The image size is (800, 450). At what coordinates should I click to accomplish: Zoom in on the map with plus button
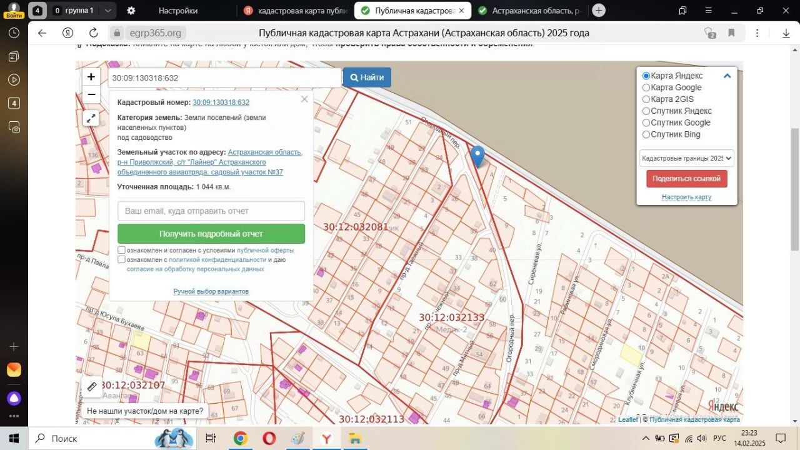(x=91, y=77)
